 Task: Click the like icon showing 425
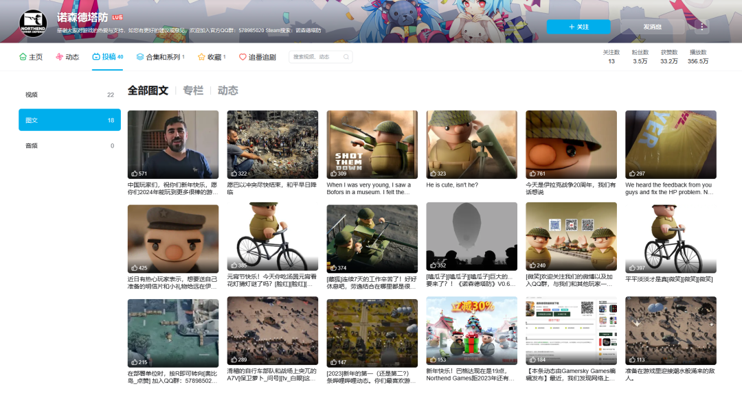[135, 267]
